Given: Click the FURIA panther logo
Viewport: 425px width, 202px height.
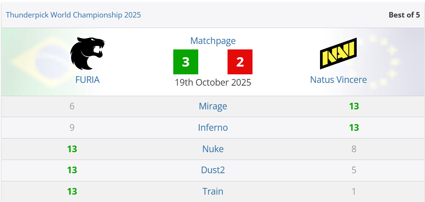Looking at the screenshot, I should coord(87,54).
